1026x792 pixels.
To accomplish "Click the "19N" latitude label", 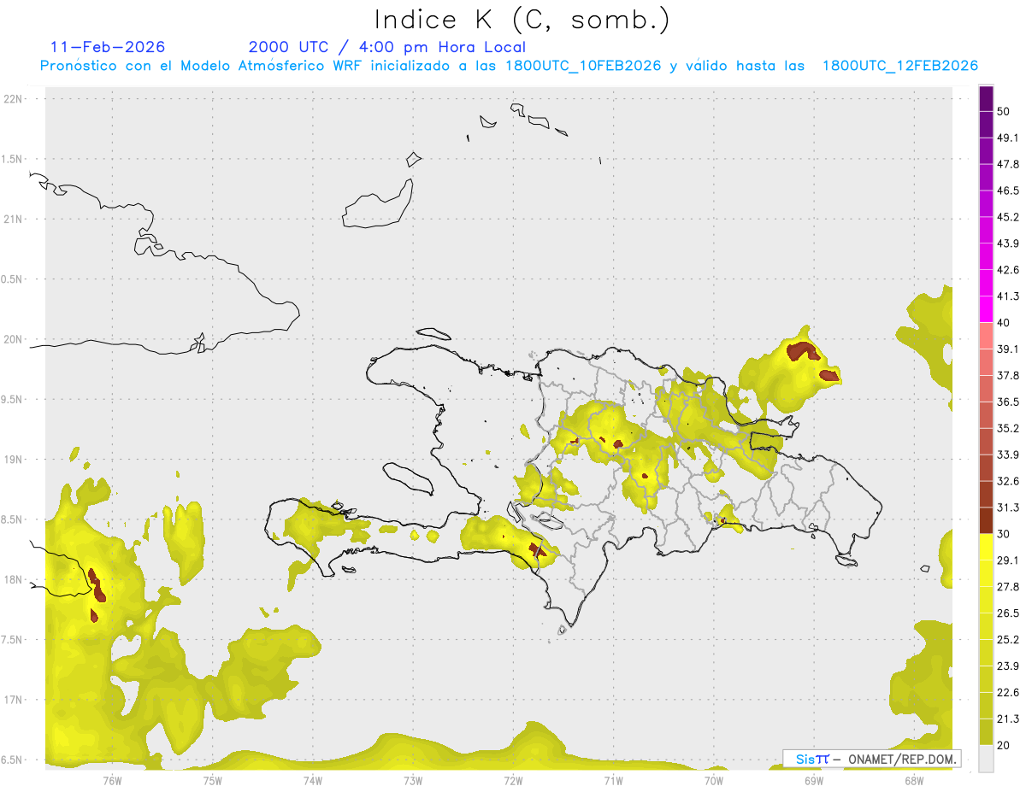I will (x=14, y=460).
